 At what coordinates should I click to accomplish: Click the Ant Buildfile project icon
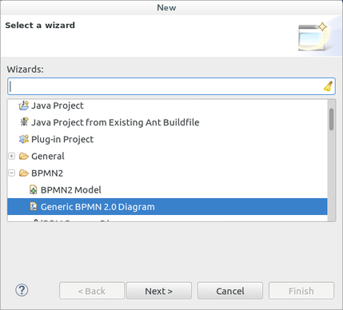point(24,122)
